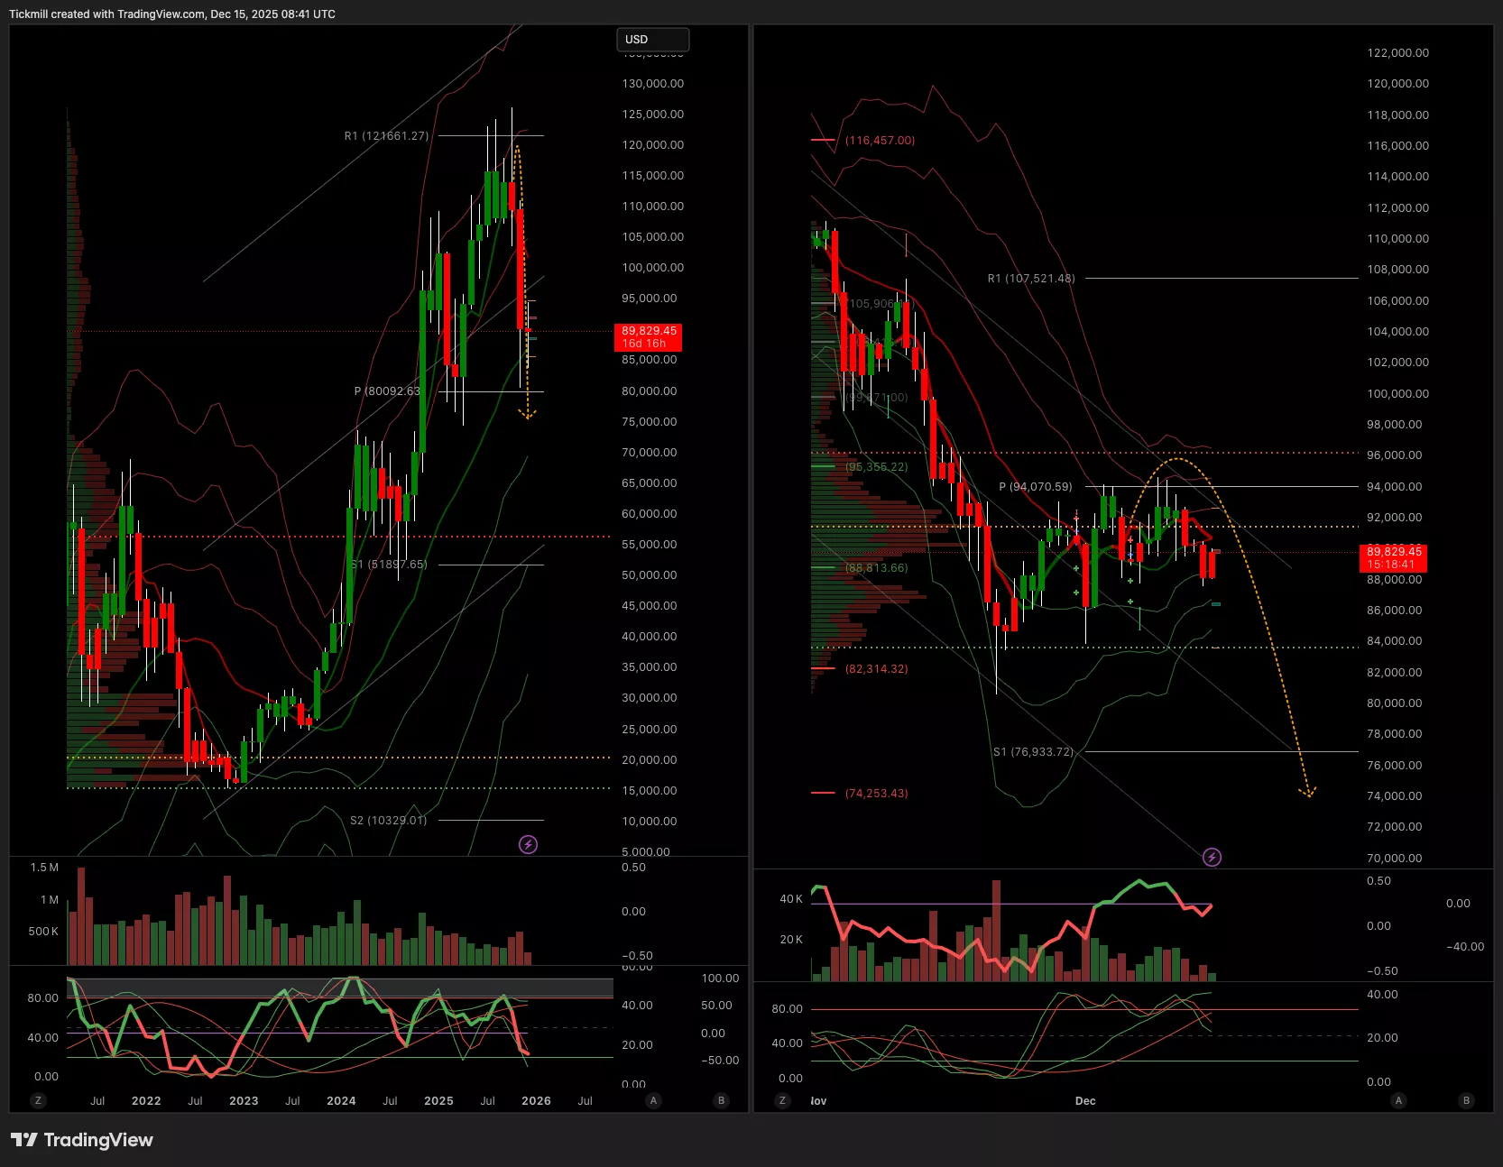Viewport: 1503px width, 1167px height.
Task: Click the Z icon under right chart
Action: pos(782,1100)
